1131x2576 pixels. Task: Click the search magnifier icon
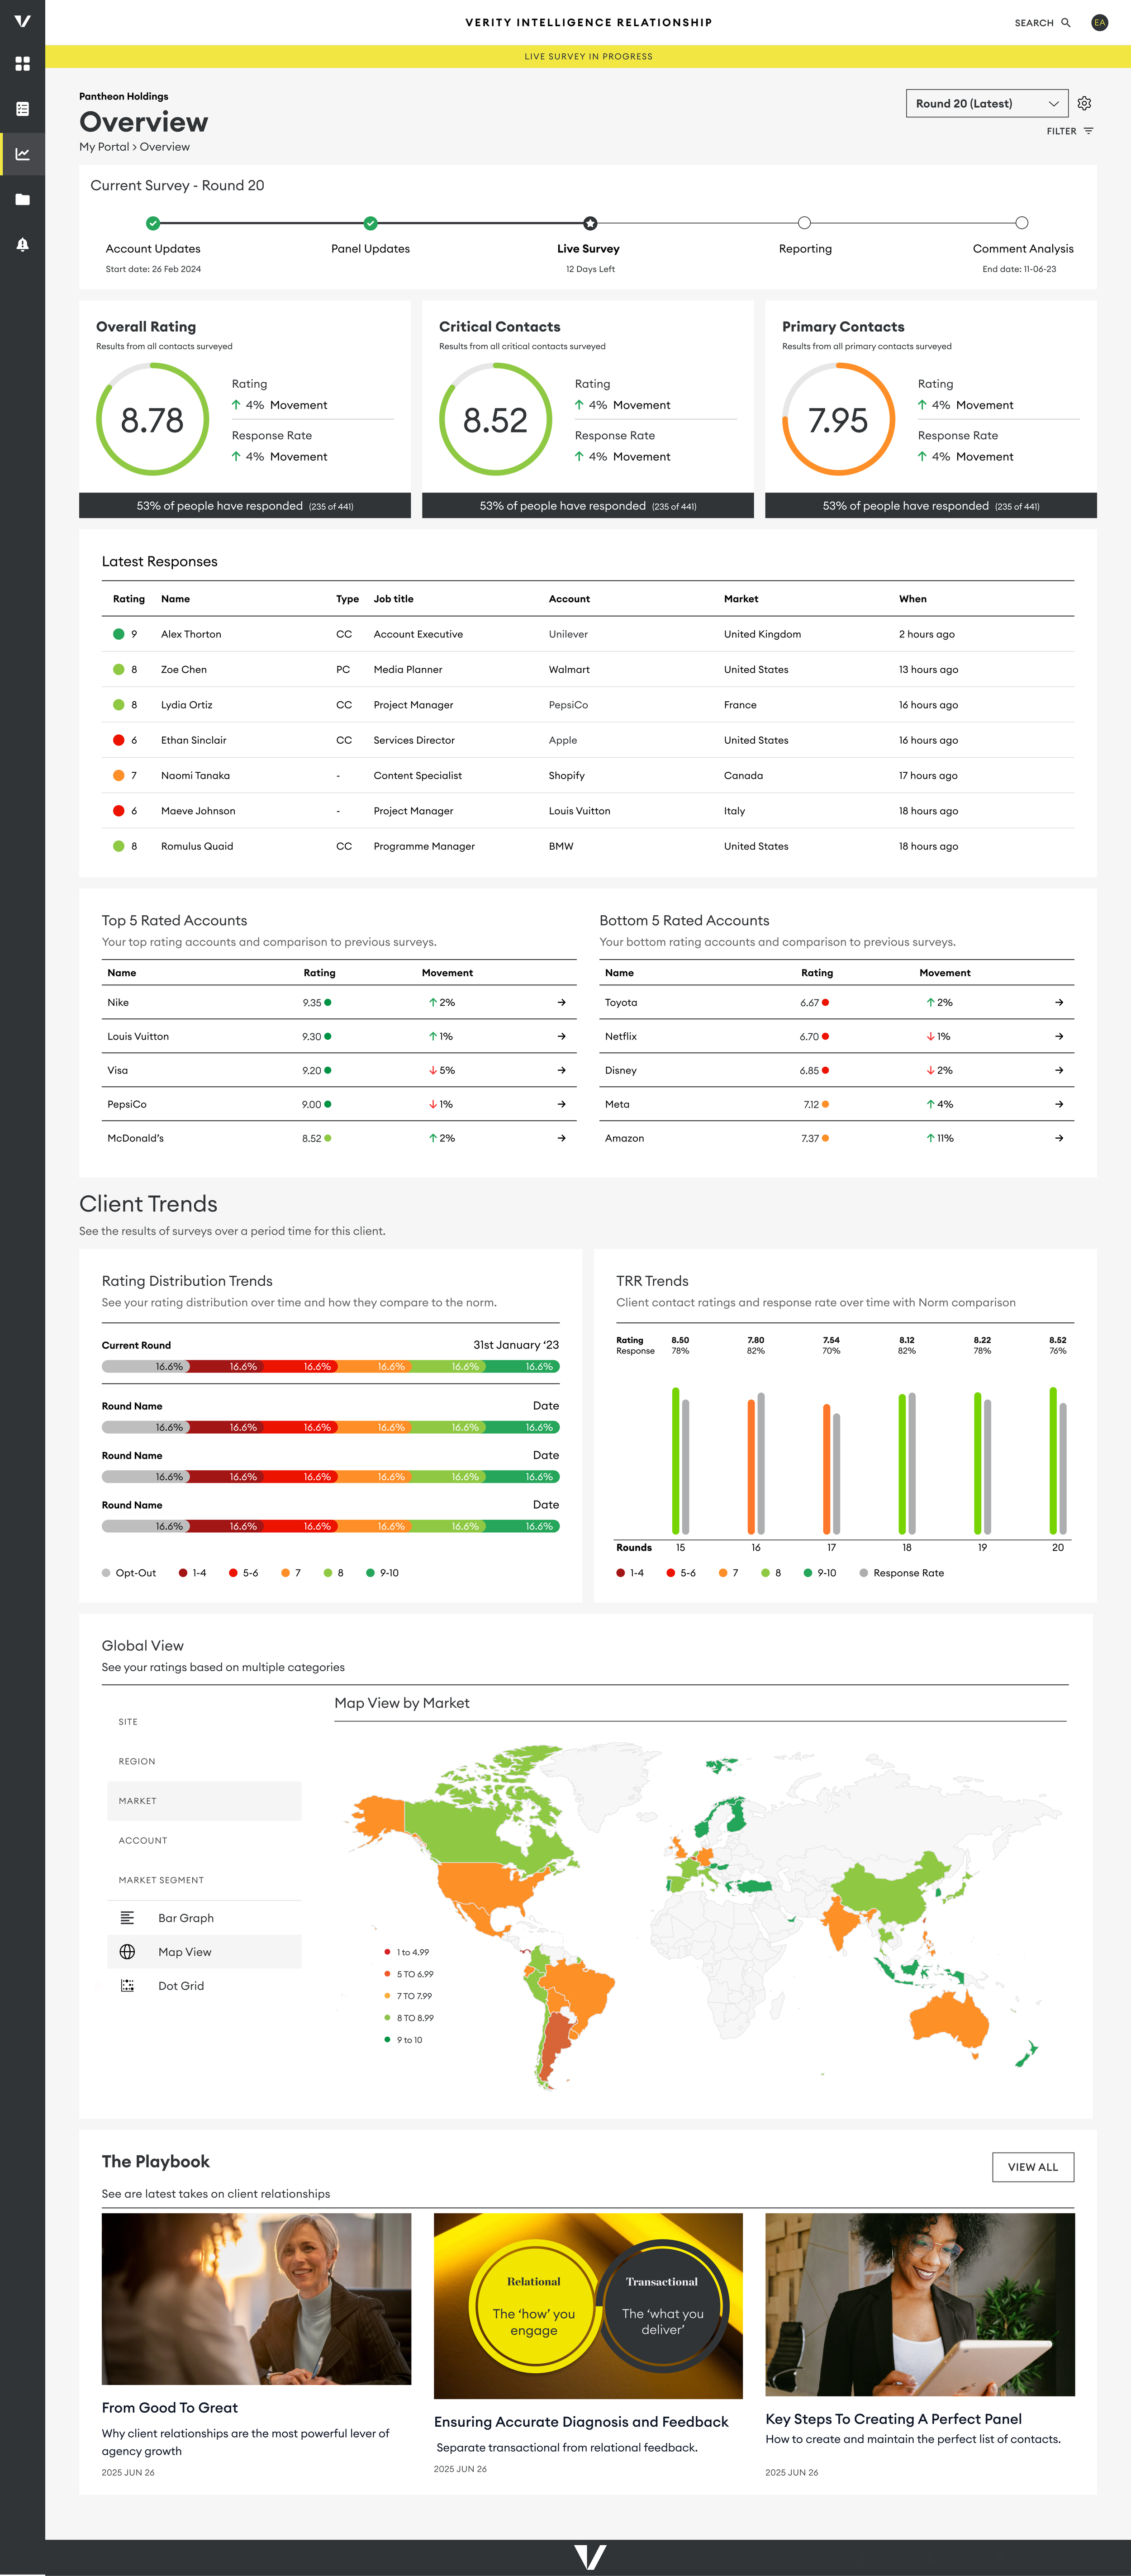tap(1065, 22)
